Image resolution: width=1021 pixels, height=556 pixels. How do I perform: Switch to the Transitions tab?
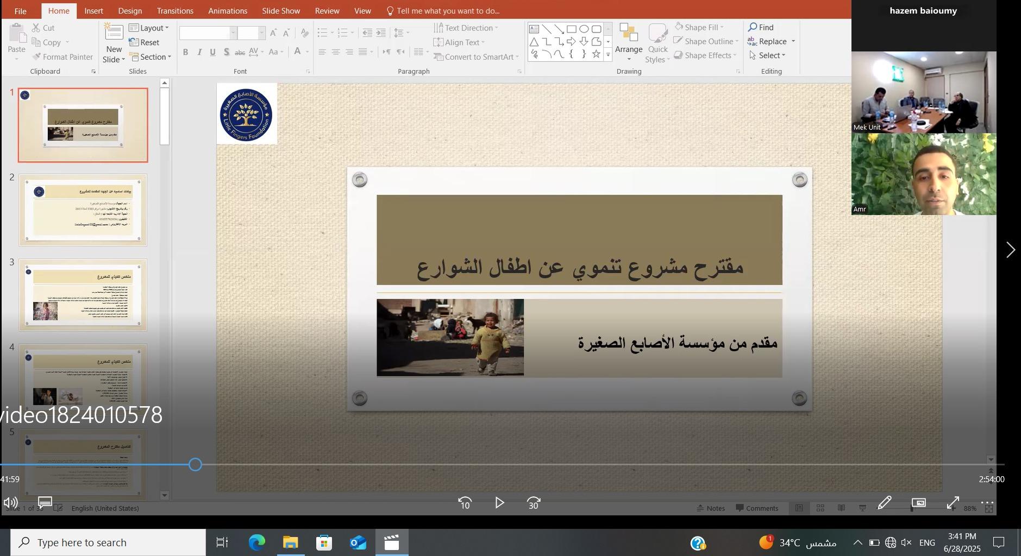click(x=175, y=11)
